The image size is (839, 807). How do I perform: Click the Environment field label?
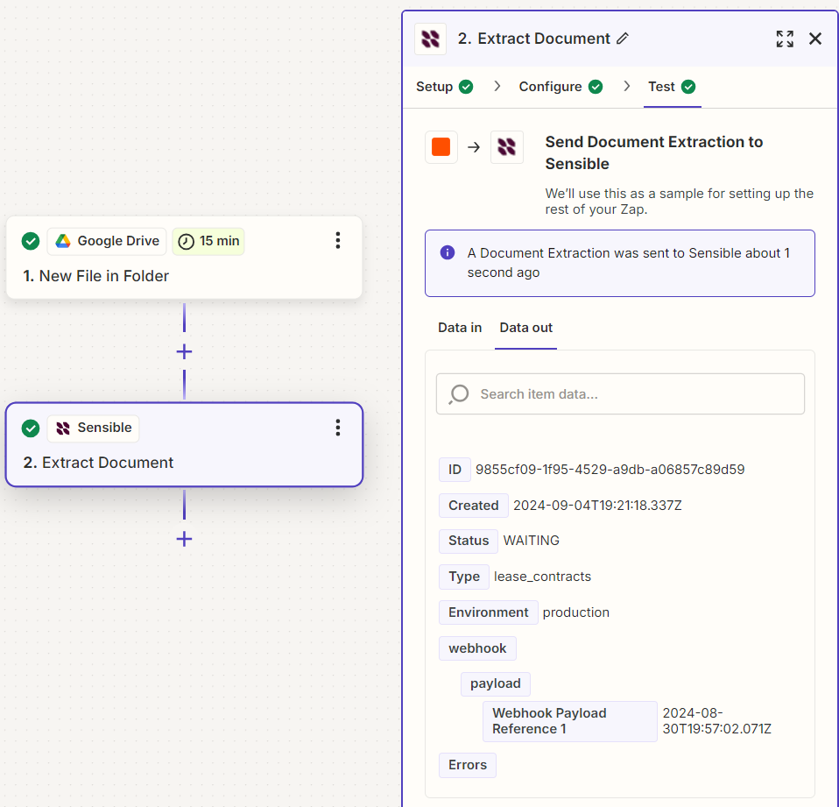click(x=489, y=612)
